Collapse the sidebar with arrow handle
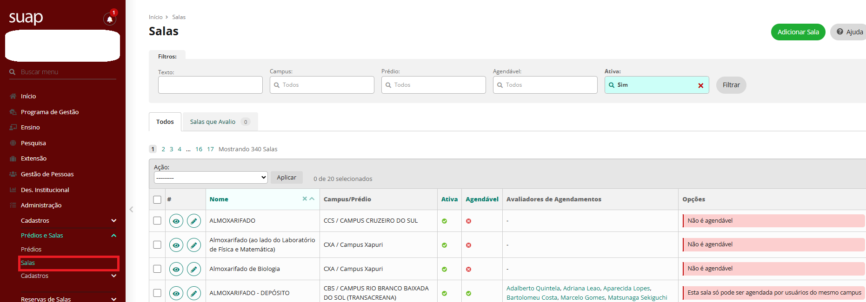 131,210
